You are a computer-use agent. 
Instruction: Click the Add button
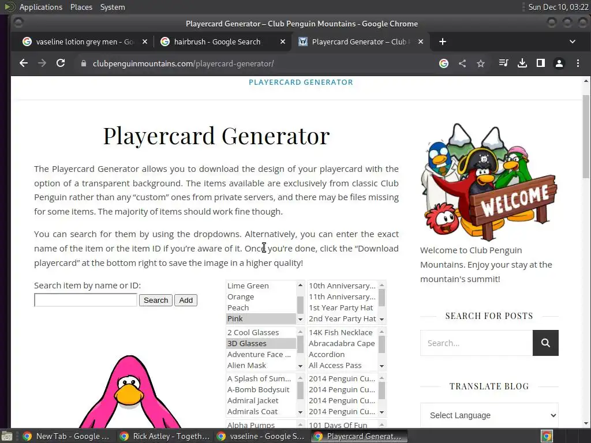point(186,300)
